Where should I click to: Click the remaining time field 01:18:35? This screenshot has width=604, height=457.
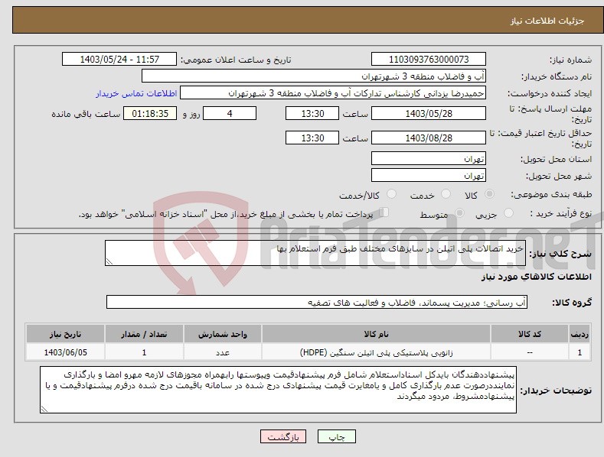(150, 113)
